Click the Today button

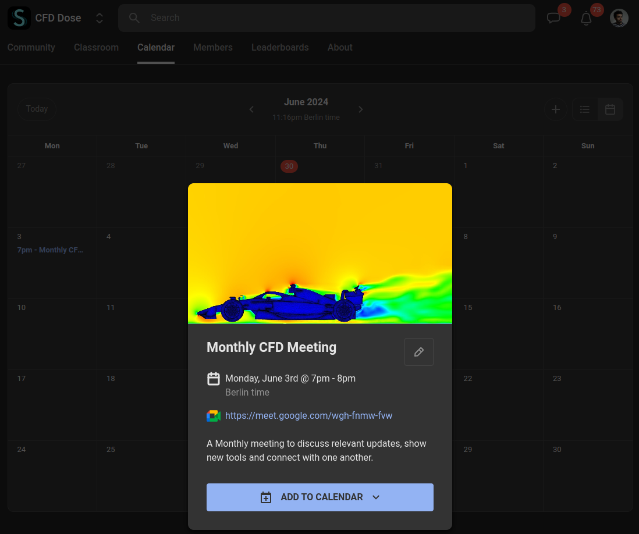point(37,109)
